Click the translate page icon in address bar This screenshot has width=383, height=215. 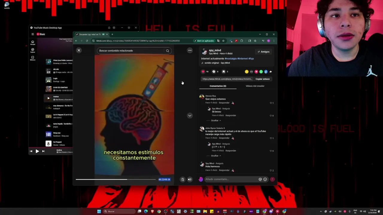[218, 41]
